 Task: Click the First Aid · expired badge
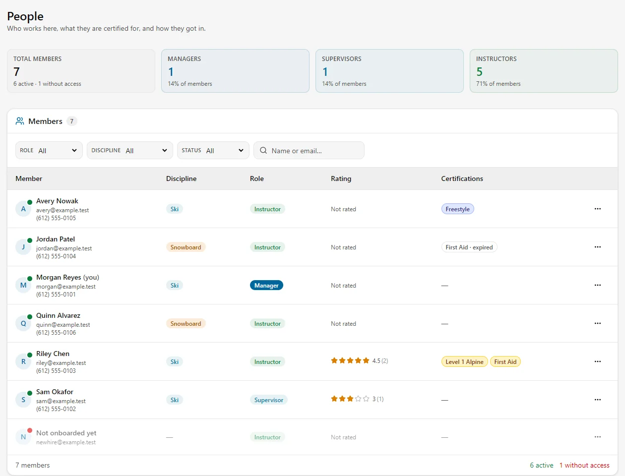point(469,247)
